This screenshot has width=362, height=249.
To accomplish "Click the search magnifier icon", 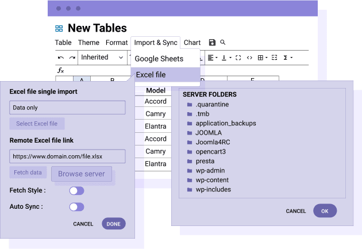I will [223, 43].
